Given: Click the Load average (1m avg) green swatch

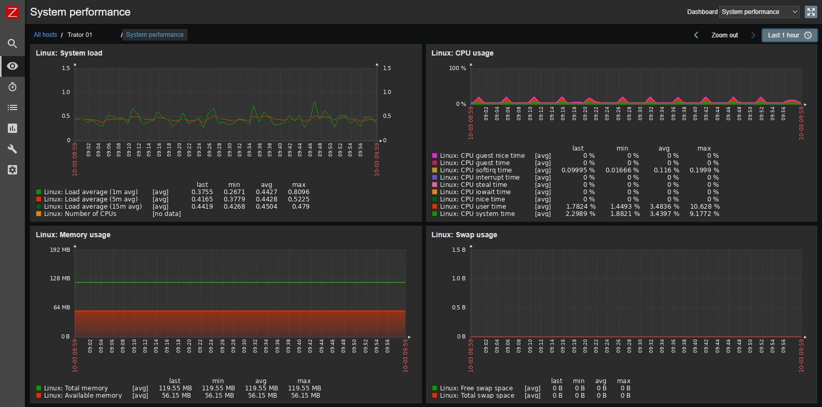Looking at the screenshot, I should click(x=38, y=192).
